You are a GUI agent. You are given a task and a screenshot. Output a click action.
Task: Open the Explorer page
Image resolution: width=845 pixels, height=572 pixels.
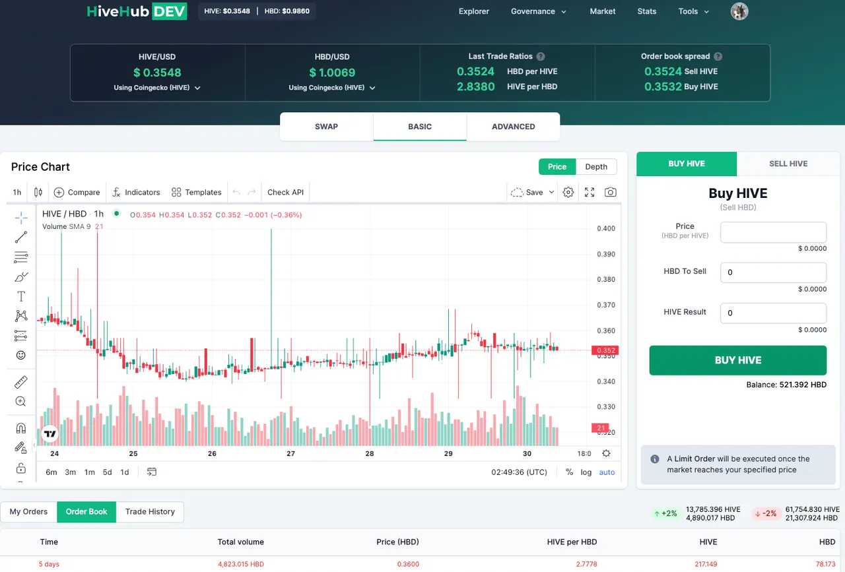coord(474,11)
